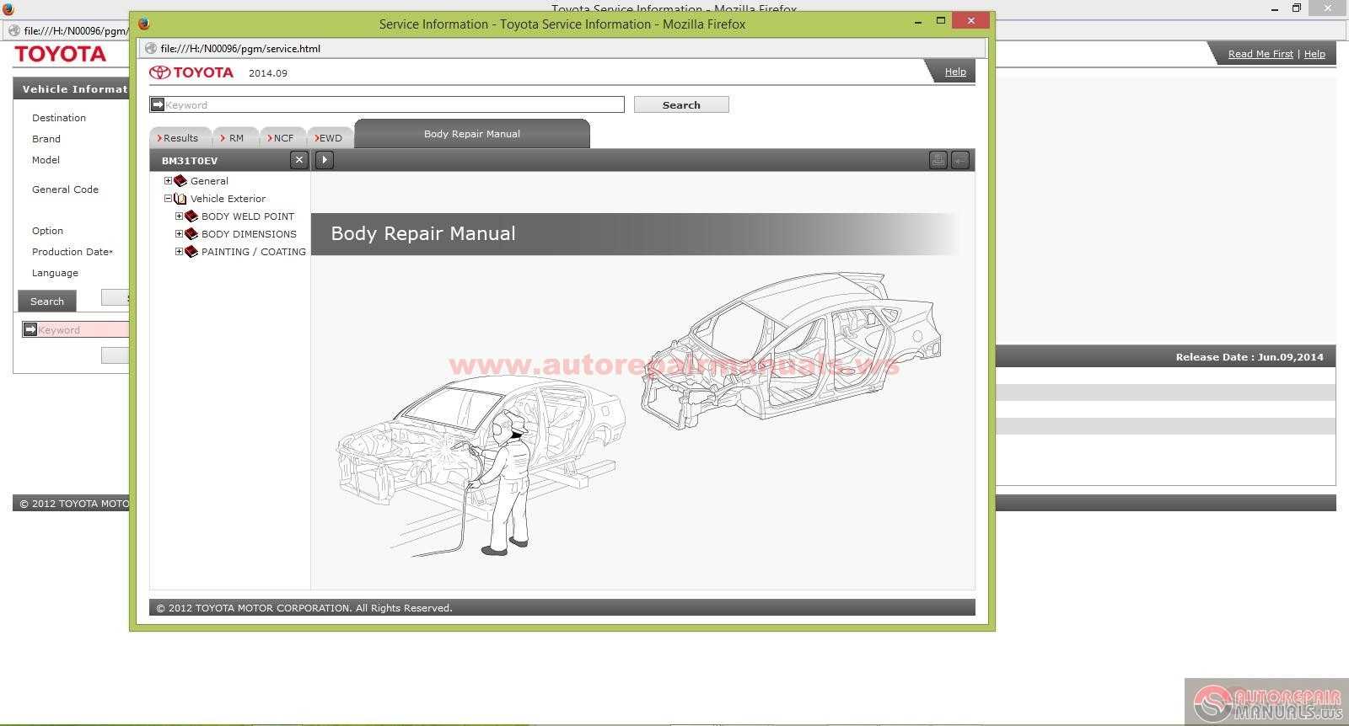Click the Firefox icon of the background window
The height and width of the screenshot is (726, 1349).
[8, 8]
